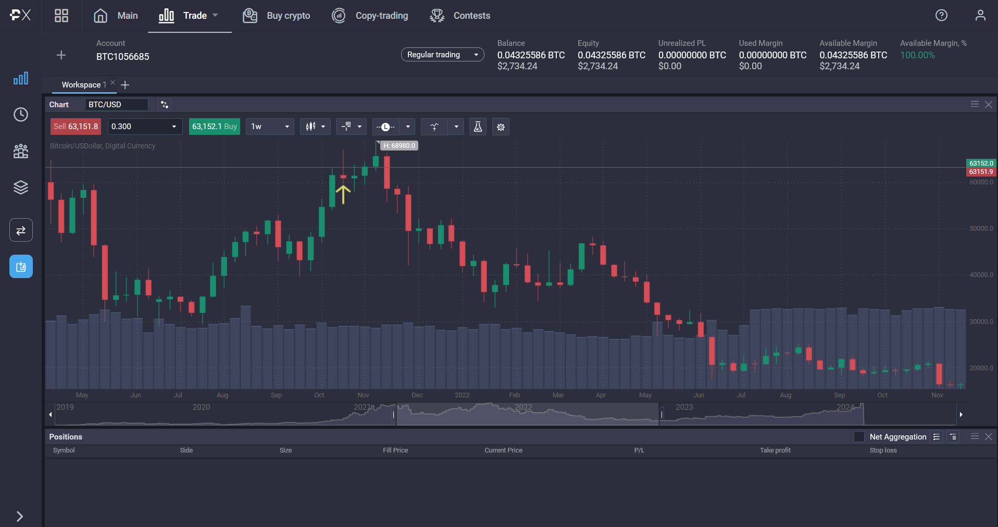Image resolution: width=998 pixels, height=527 pixels.
Task: Click the BTC/USD symbol field
Action: (x=117, y=105)
